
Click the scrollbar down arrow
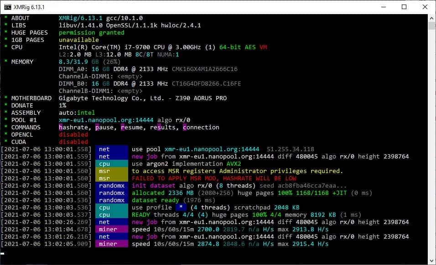[431, 261]
